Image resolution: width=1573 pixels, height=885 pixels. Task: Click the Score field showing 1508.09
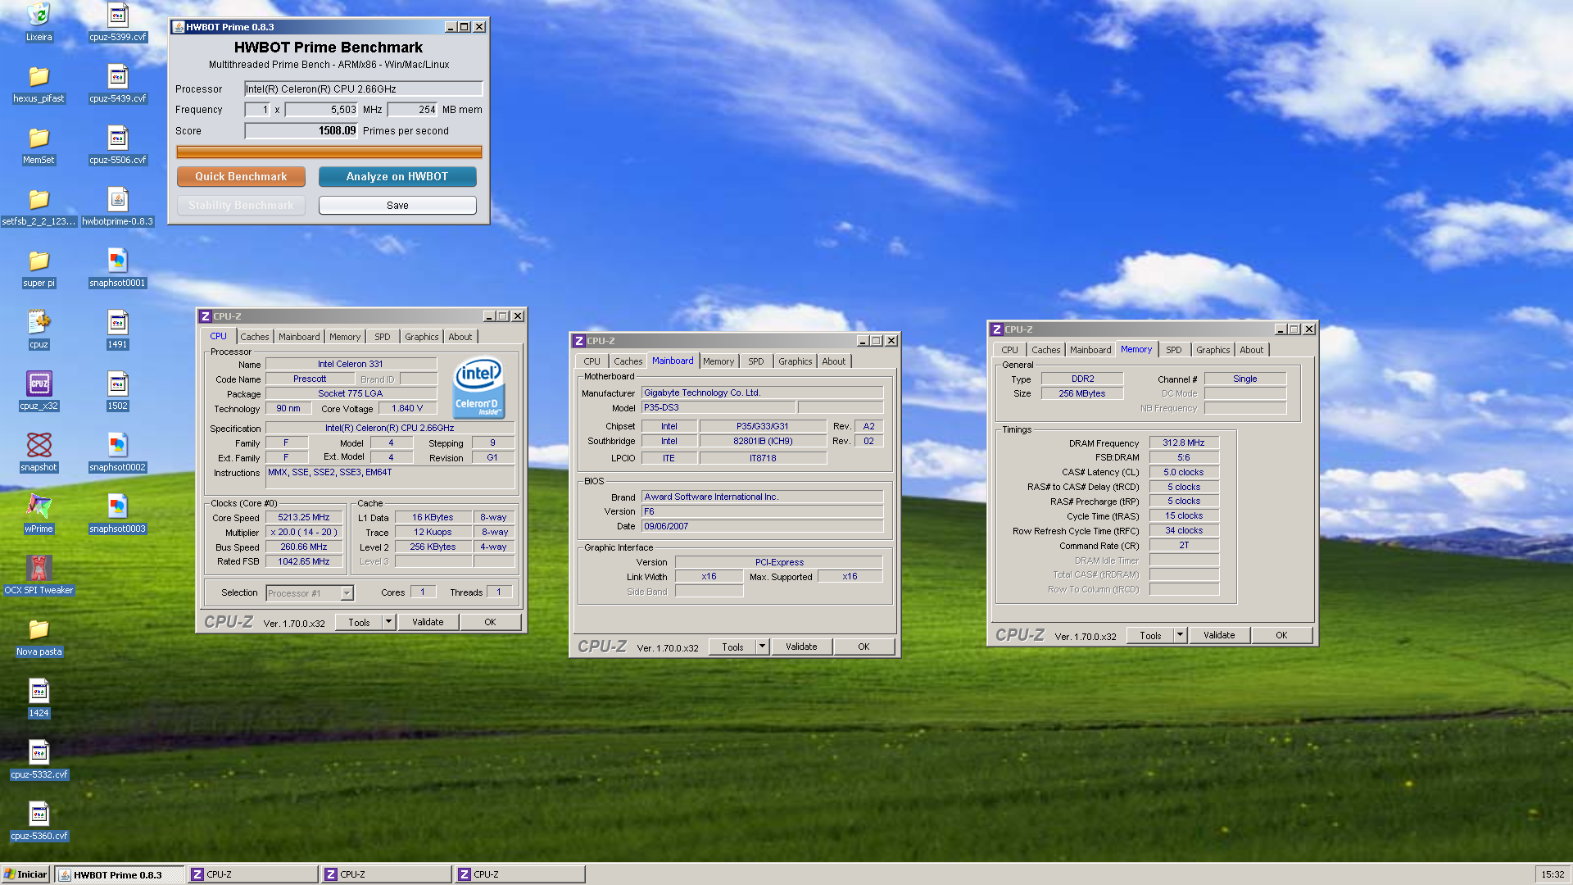coord(301,130)
